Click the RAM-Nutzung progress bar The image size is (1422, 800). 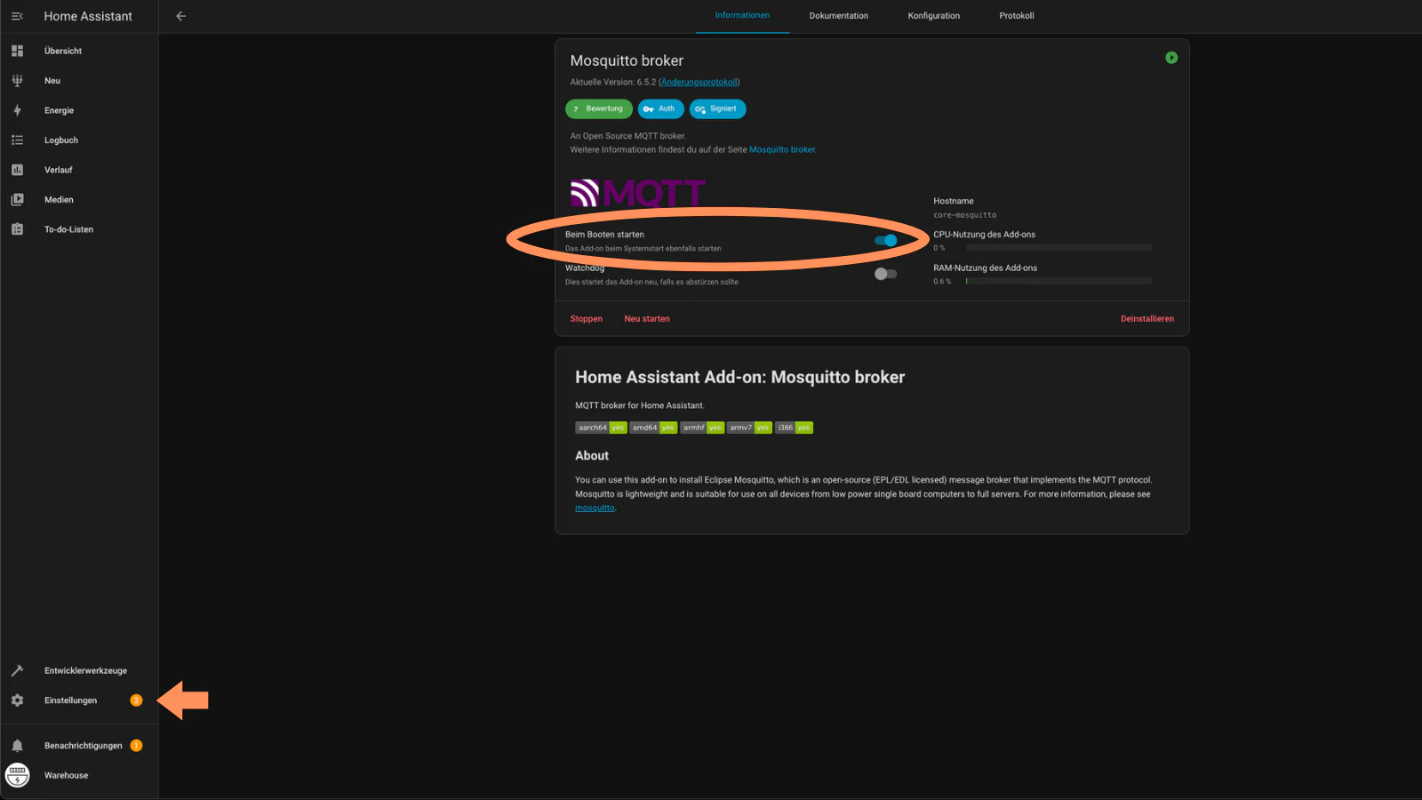(1059, 281)
